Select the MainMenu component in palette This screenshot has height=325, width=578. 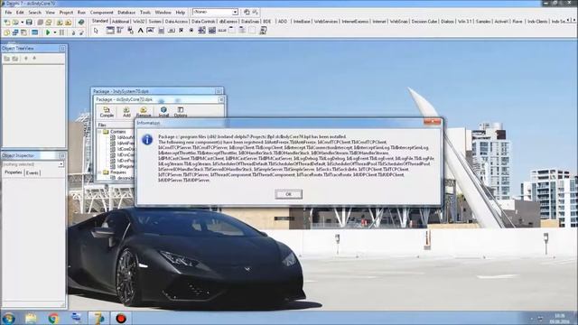tap(120, 31)
